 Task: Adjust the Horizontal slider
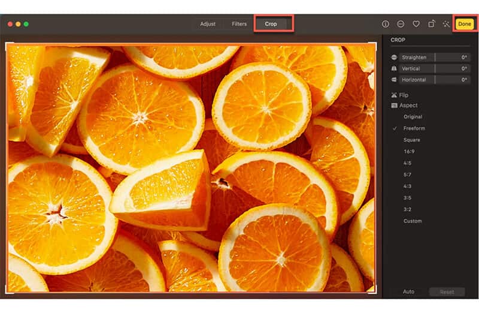click(435, 80)
